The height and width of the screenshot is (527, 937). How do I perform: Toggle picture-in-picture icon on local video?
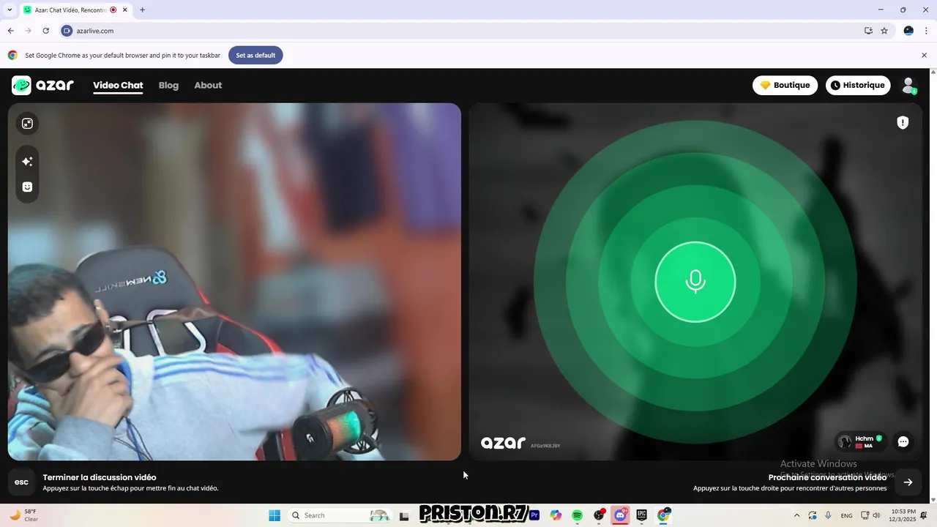tap(27, 124)
